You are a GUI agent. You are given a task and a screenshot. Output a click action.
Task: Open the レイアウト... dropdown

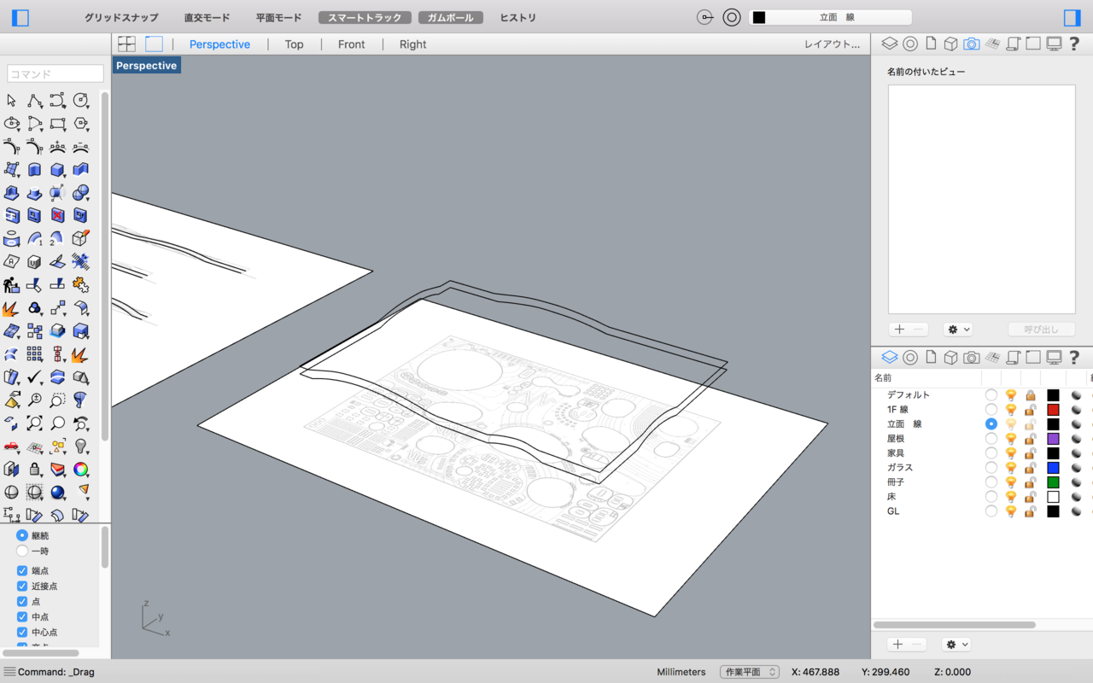(x=833, y=44)
